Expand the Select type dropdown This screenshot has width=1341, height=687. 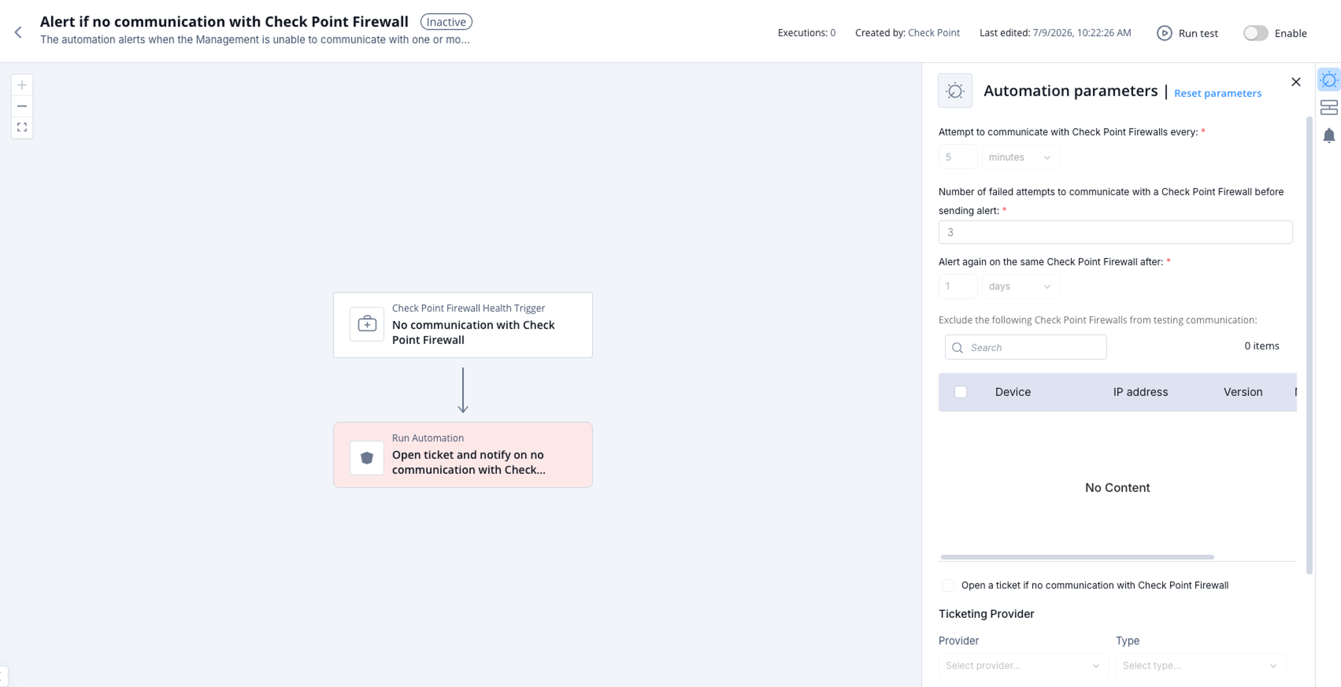(x=1200, y=666)
